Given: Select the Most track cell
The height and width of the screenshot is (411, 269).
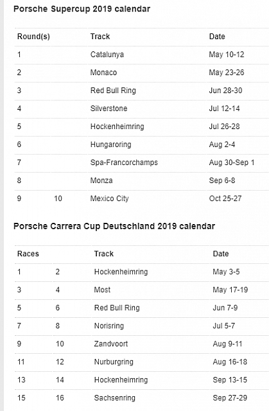Looking at the screenshot, I should (x=102, y=290).
